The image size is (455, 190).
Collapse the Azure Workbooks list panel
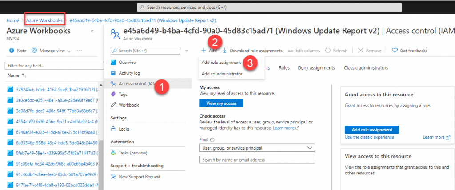[x=92, y=31]
